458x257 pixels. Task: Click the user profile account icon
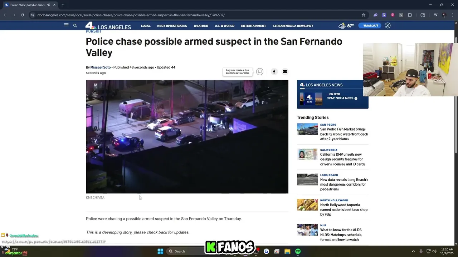[x=388, y=25]
